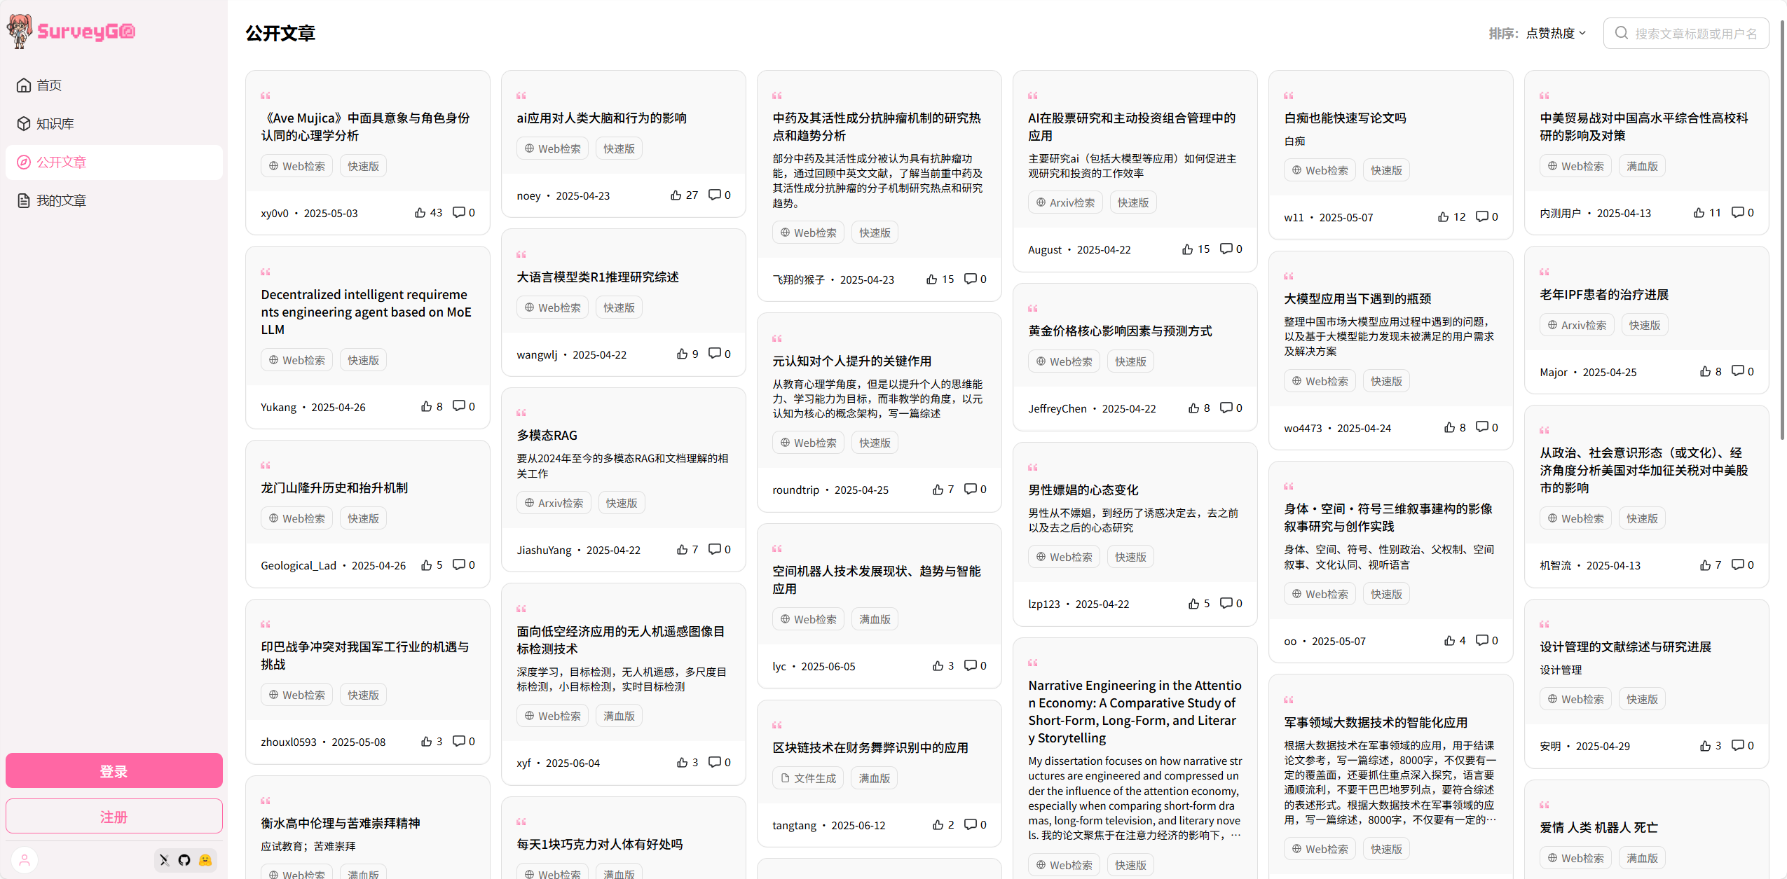Image resolution: width=1787 pixels, height=879 pixels.
Task: Click the SurveyGo logo
Action: tap(70, 31)
